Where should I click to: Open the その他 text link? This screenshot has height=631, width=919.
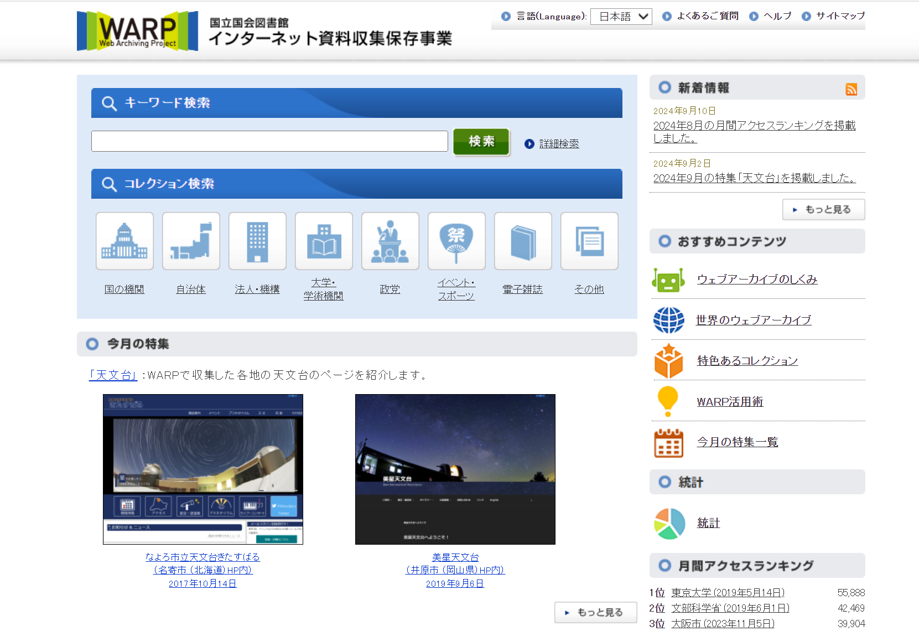(589, 289)
